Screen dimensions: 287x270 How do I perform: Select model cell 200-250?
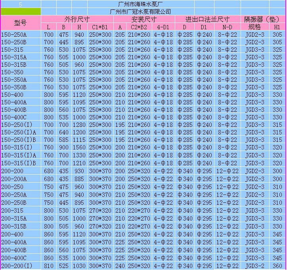point(21,187)
